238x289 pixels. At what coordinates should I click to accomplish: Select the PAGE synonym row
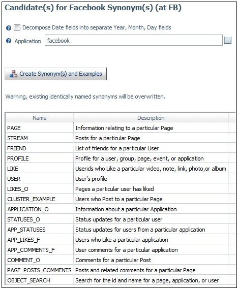(121, 128)
